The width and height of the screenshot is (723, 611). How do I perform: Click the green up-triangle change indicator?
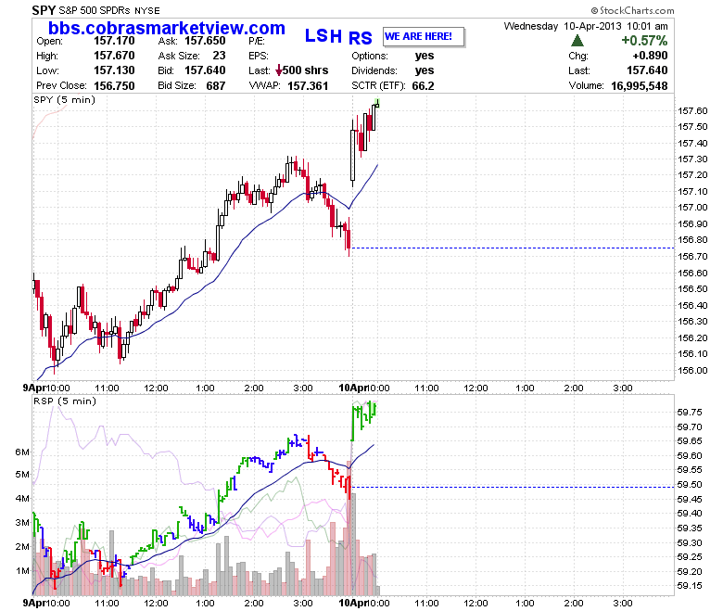point(577,41)
